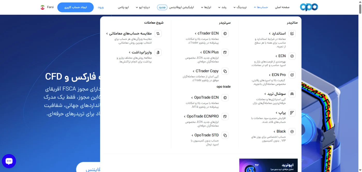Click the ECN Pro account icon
Screen dimensions: 362x172
[292, 75]
